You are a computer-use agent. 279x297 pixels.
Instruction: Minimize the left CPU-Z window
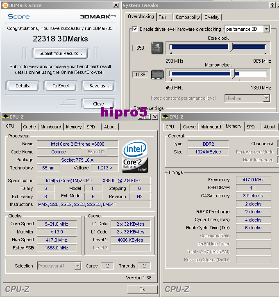tap(141, 117)
